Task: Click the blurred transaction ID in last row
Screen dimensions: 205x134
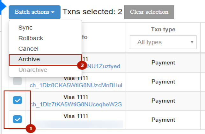Action: click(77, 124)
